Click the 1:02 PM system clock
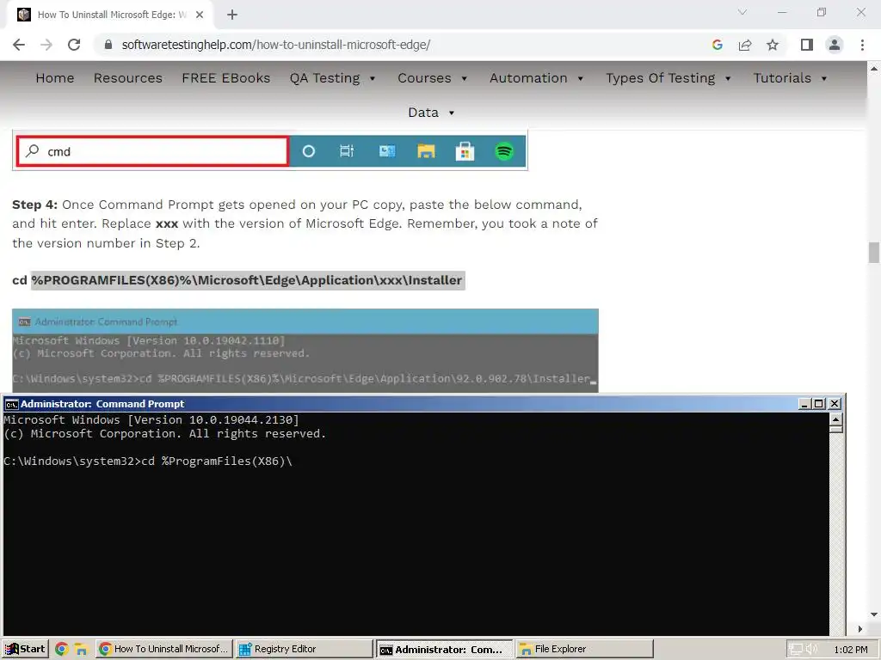 click(x=851, y=650)
